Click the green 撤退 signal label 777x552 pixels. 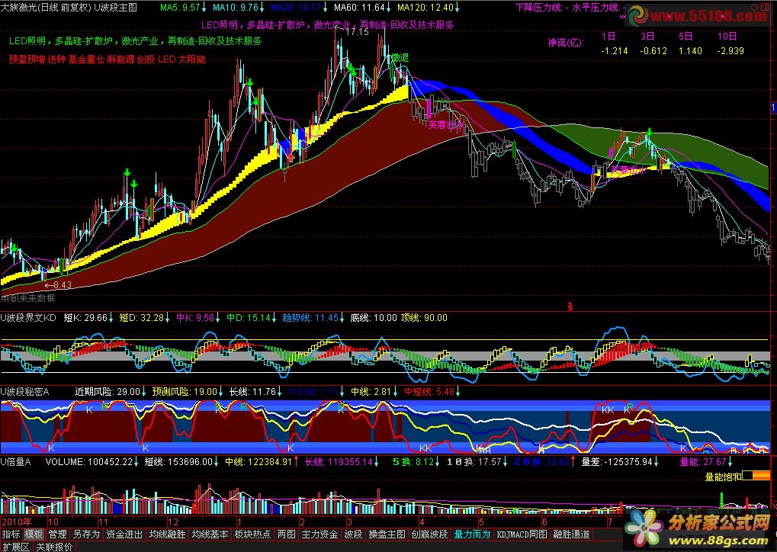pyautogui.click(x=400, y=58)
